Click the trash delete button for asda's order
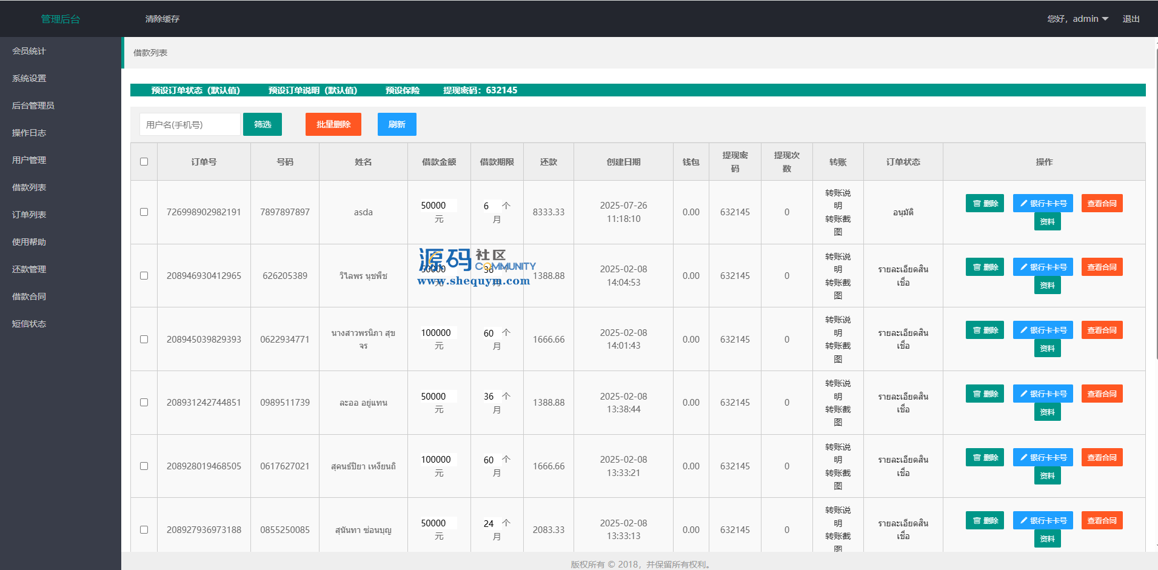This screenshot has height=570, width=1158. click(x=985, y=203)
